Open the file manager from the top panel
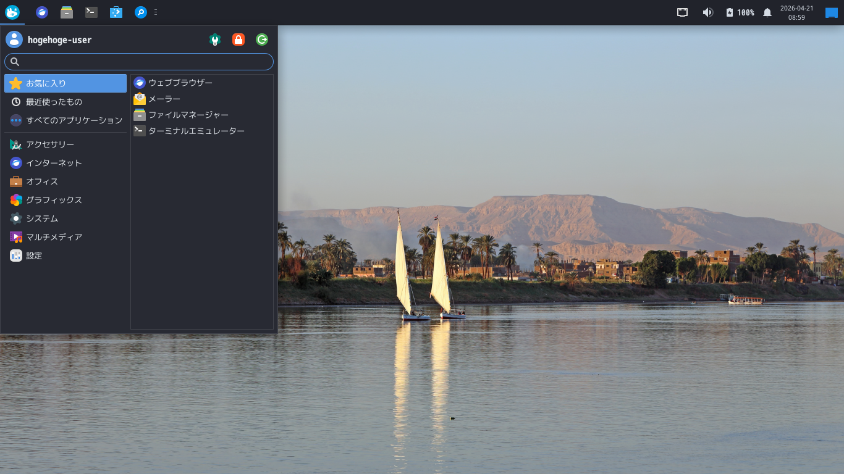This screenshot has width=844, height=474. coord(67,12)
